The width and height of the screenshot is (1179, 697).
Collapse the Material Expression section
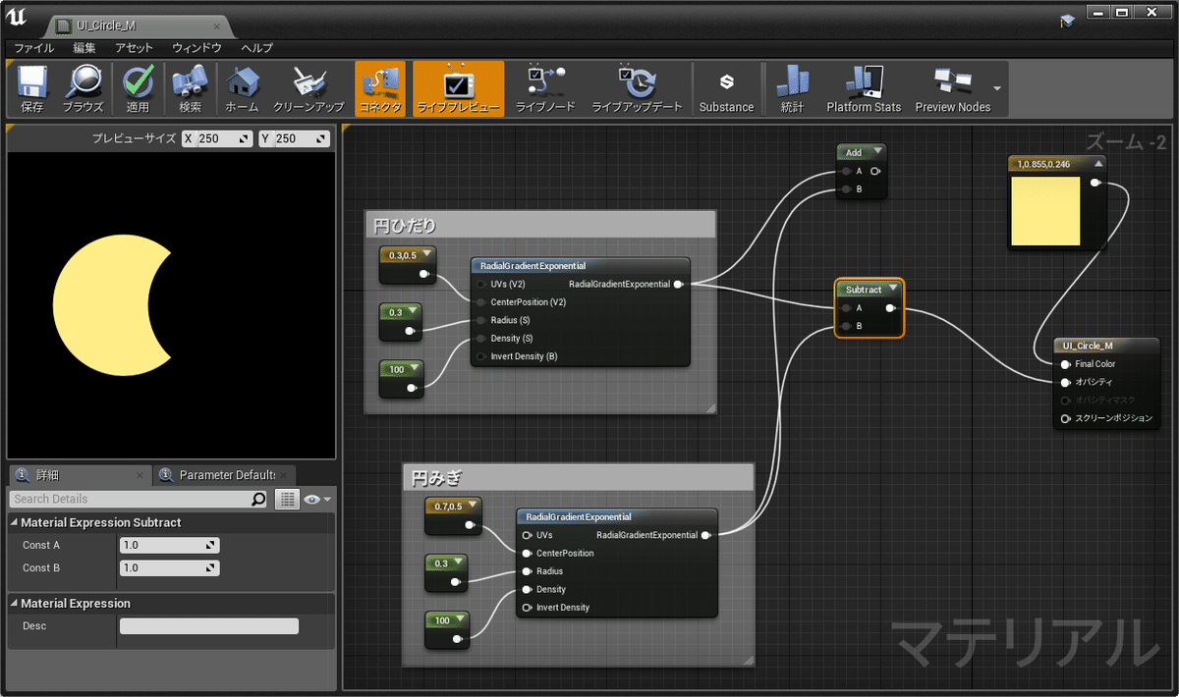14,604
